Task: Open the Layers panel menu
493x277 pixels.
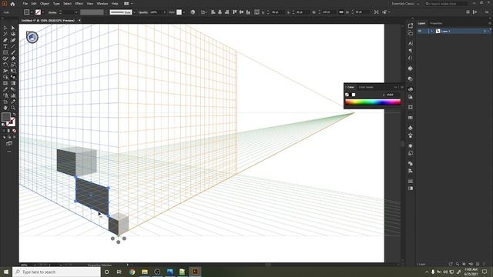Action: pyautogui.click(x=490, y=23)
